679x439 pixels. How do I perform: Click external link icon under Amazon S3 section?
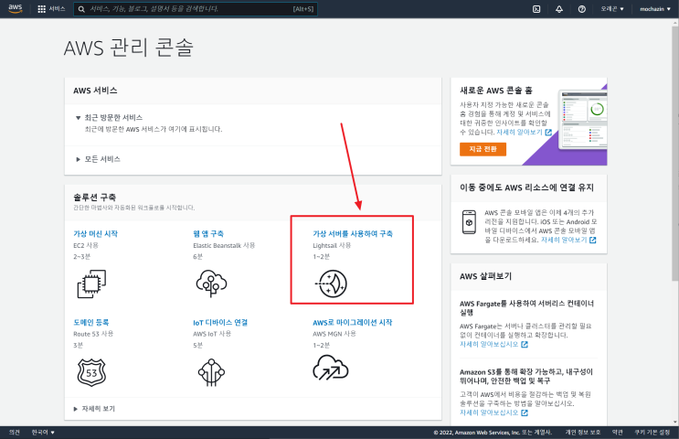coord(525,413)
